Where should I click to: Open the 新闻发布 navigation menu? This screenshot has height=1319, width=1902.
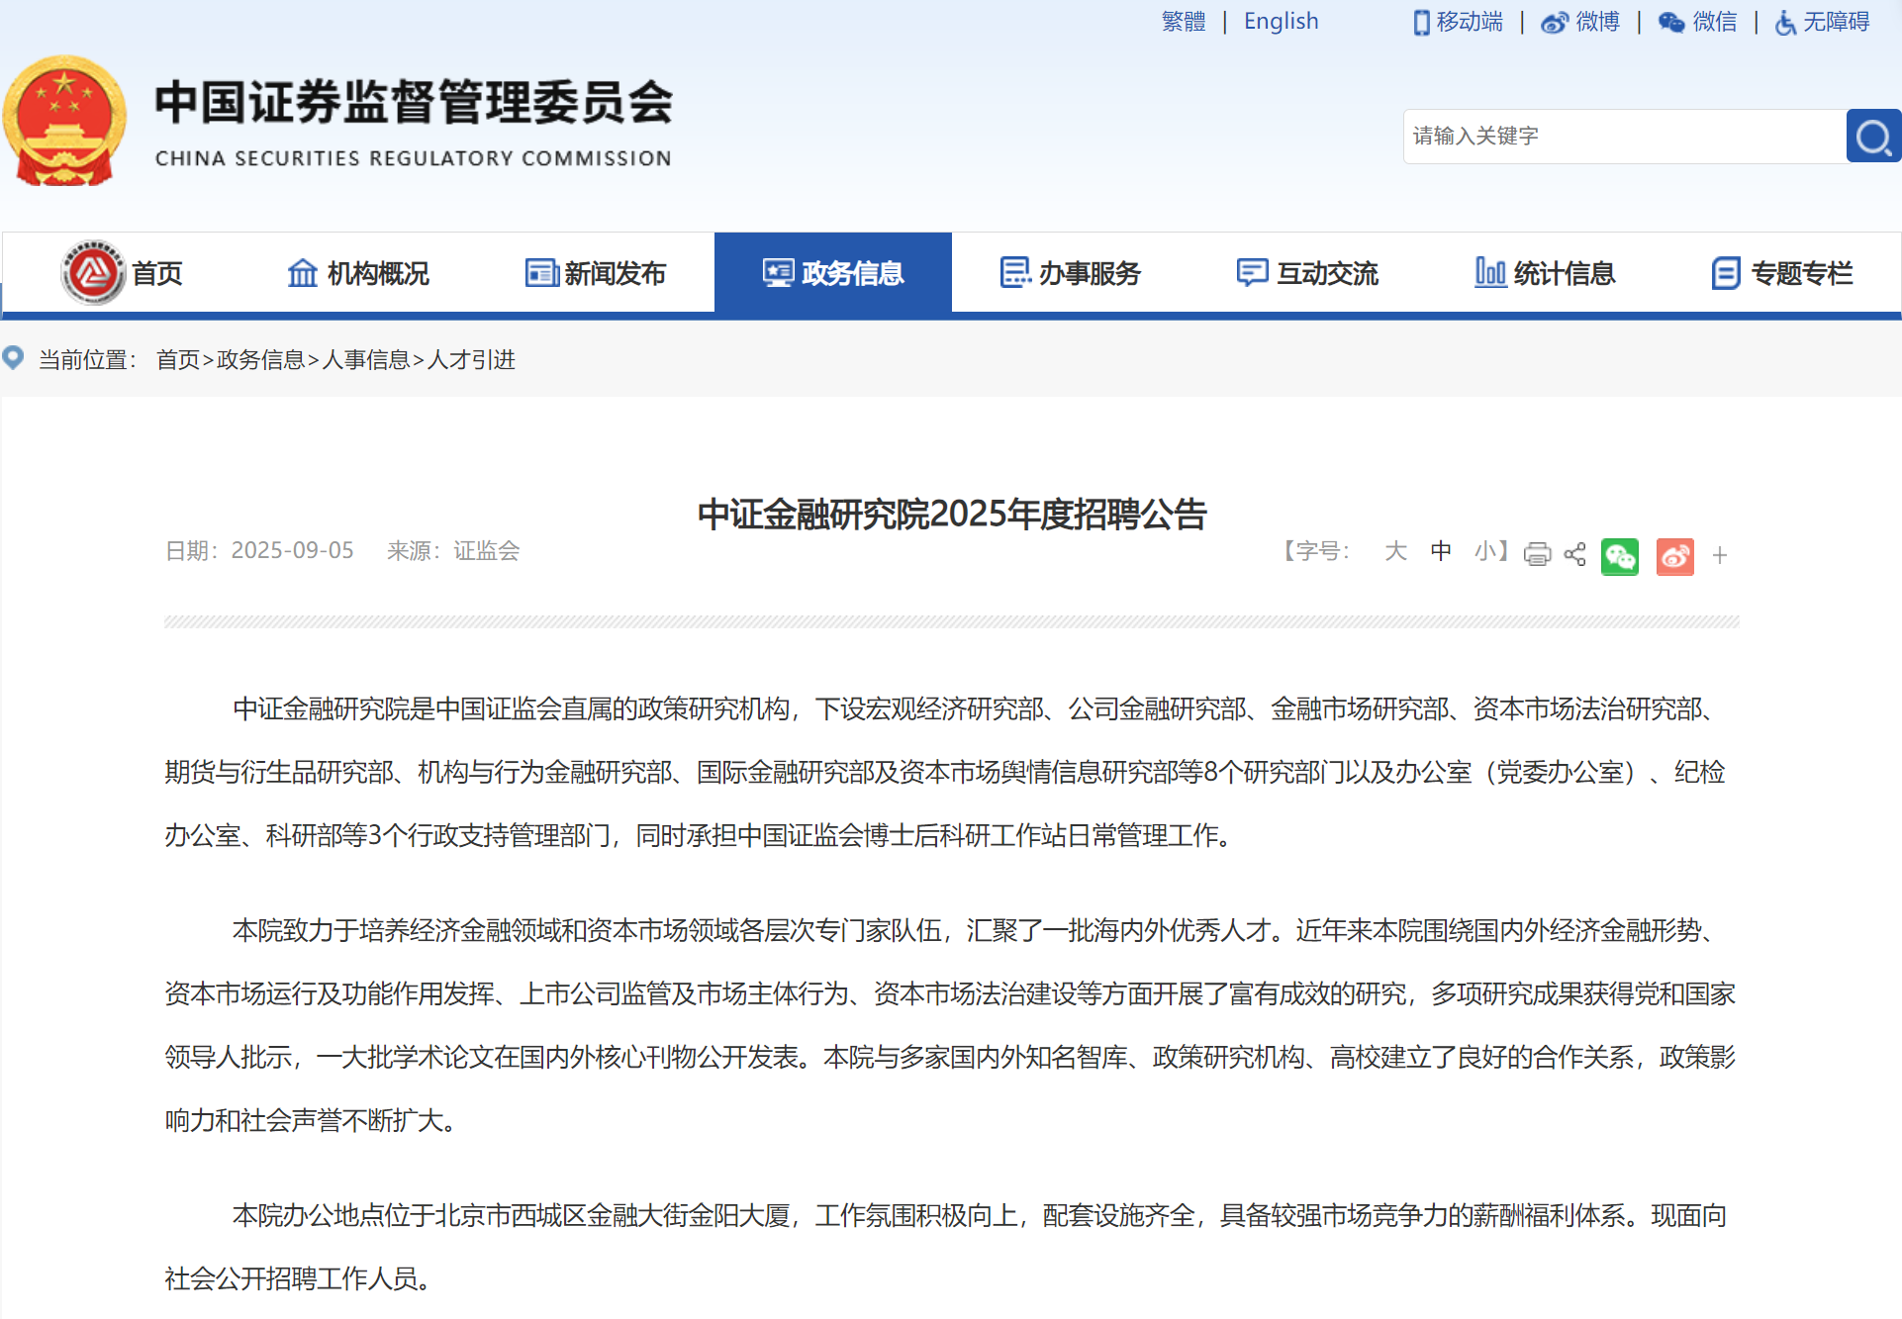(596, 273)
